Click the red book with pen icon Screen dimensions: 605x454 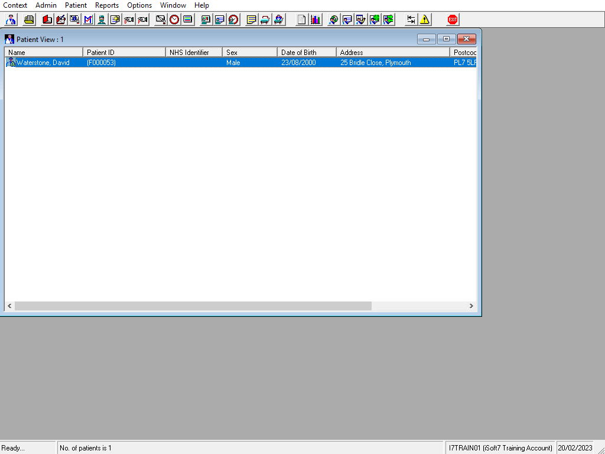[x=61, y=20]
